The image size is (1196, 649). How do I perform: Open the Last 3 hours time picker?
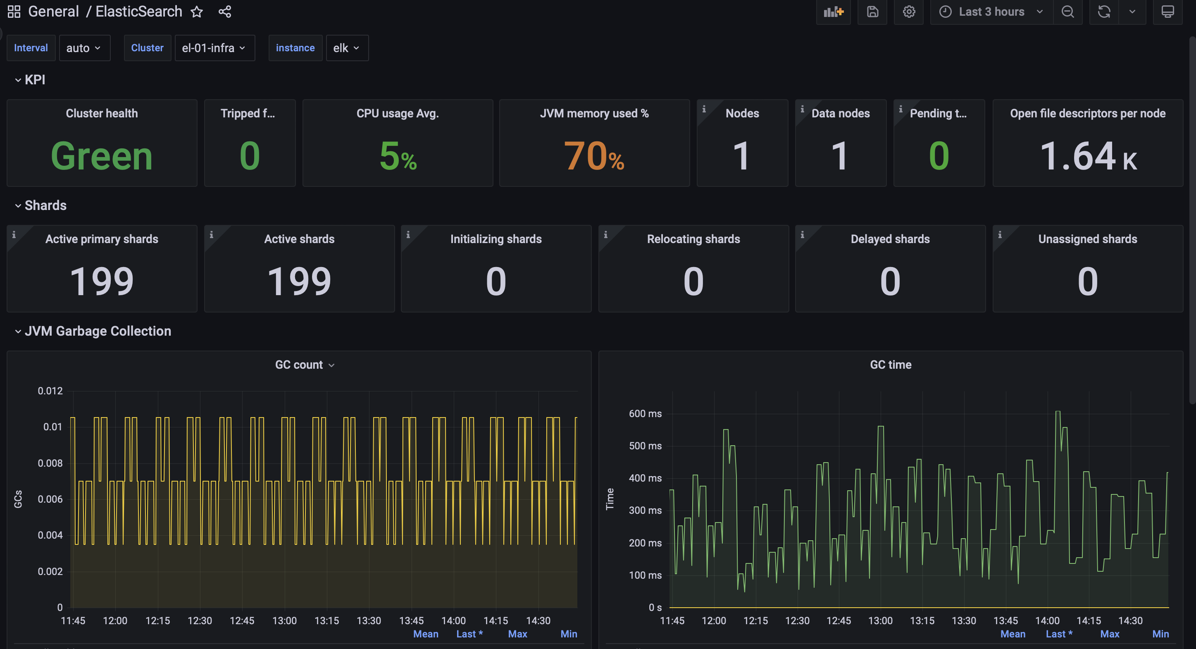coord(991,12)
